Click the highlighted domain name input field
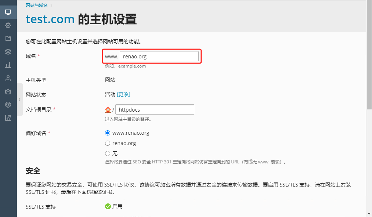The height and width of the screenshot is (217, 372). 160,56
